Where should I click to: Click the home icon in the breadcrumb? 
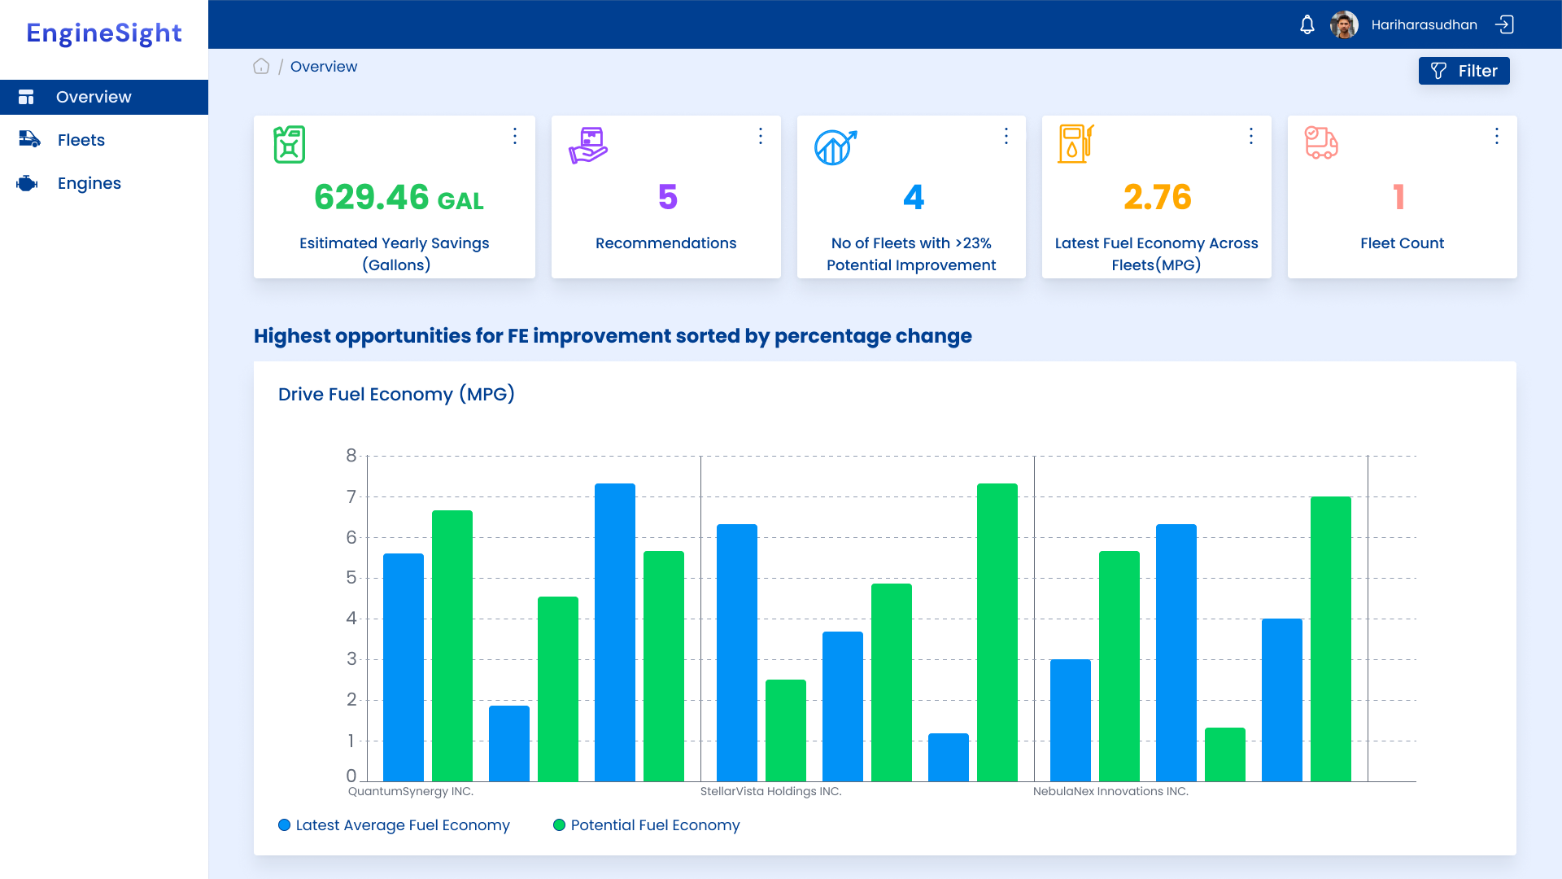[261, 66]
